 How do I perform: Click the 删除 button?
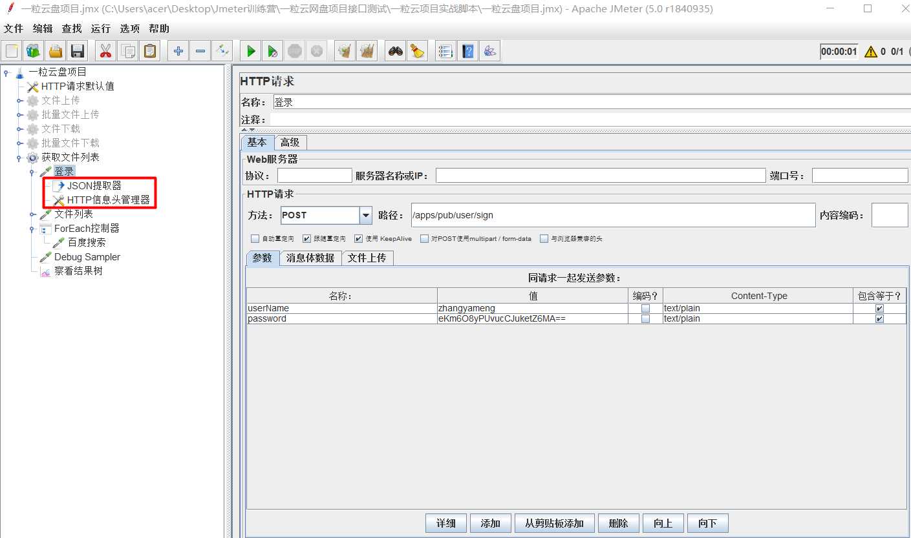click(619, 523)
